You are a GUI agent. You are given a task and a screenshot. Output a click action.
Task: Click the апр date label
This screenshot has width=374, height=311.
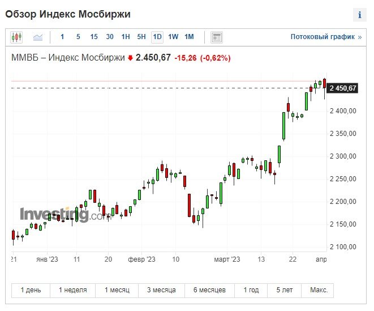[x=321, y=259]
